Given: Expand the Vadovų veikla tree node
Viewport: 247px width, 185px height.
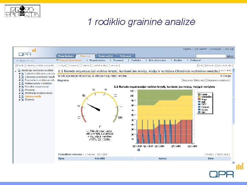Looking at the screenshot, I should pyautogui.click(x=20, y=96).
